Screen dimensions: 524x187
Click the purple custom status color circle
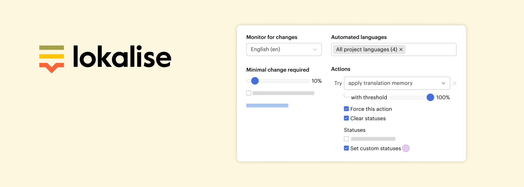tap(406, 148)
